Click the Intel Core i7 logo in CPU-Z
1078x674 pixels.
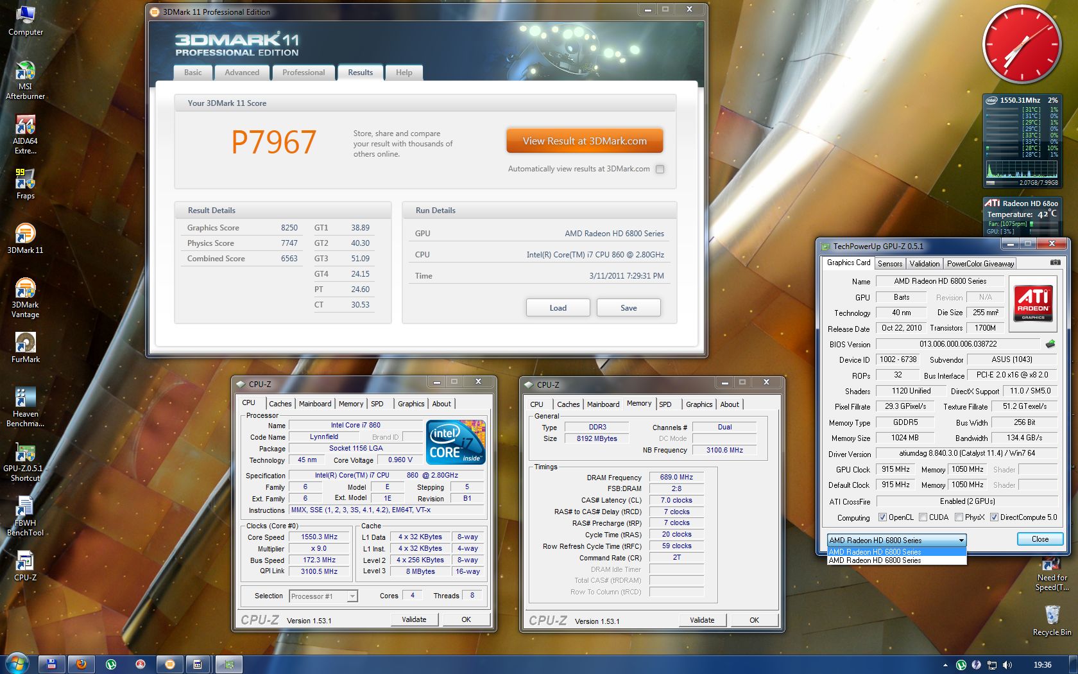tap(455, 442)
